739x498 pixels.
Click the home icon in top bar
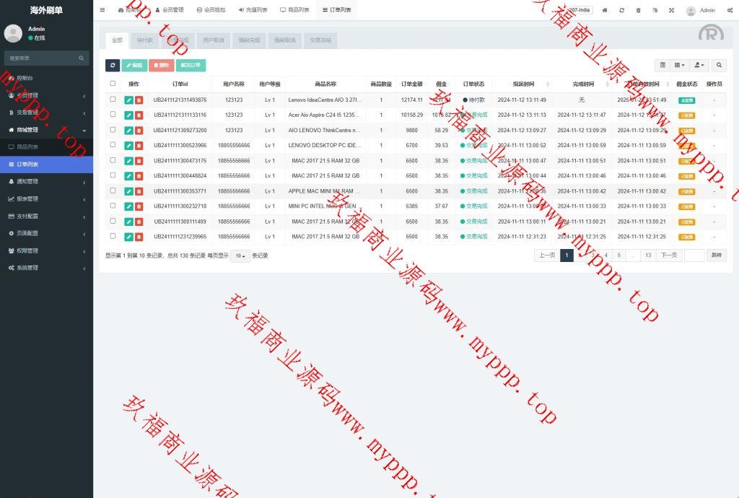pyautogui.click(x=605, y=10)
